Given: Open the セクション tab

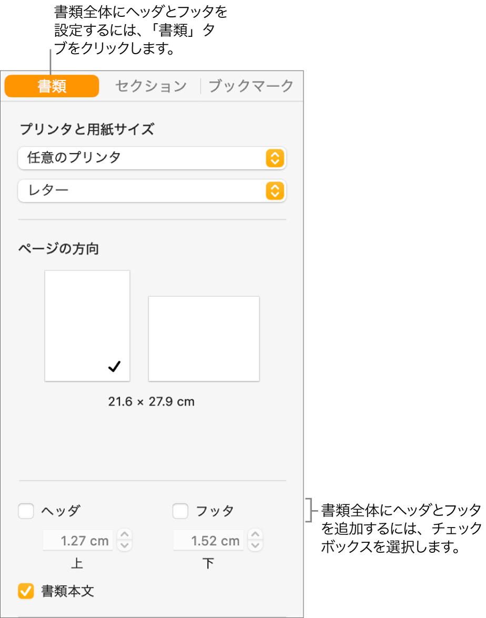Looking at the screenshot, I should click(151, 86).
